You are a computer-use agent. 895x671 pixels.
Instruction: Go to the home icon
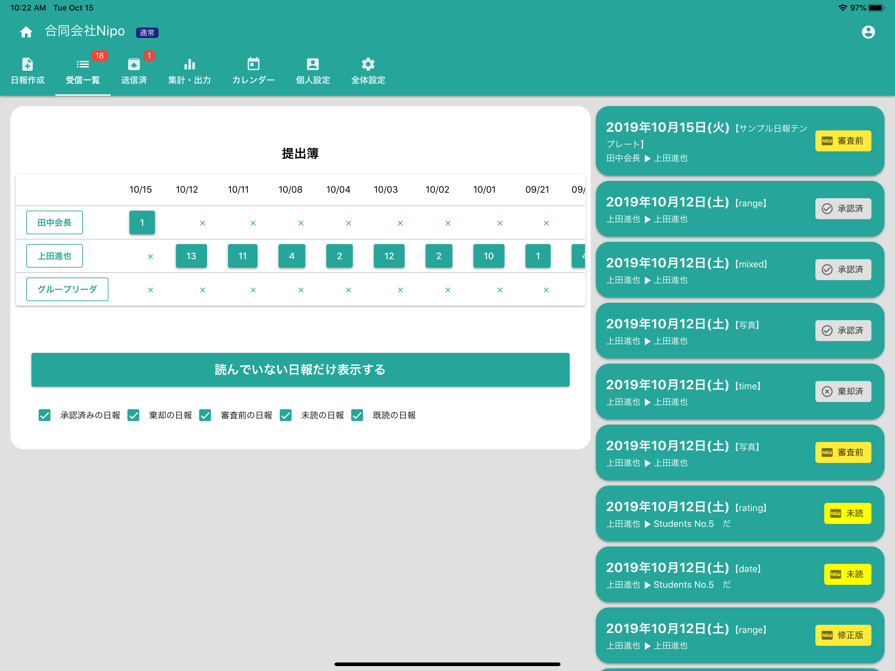(26, 32)
